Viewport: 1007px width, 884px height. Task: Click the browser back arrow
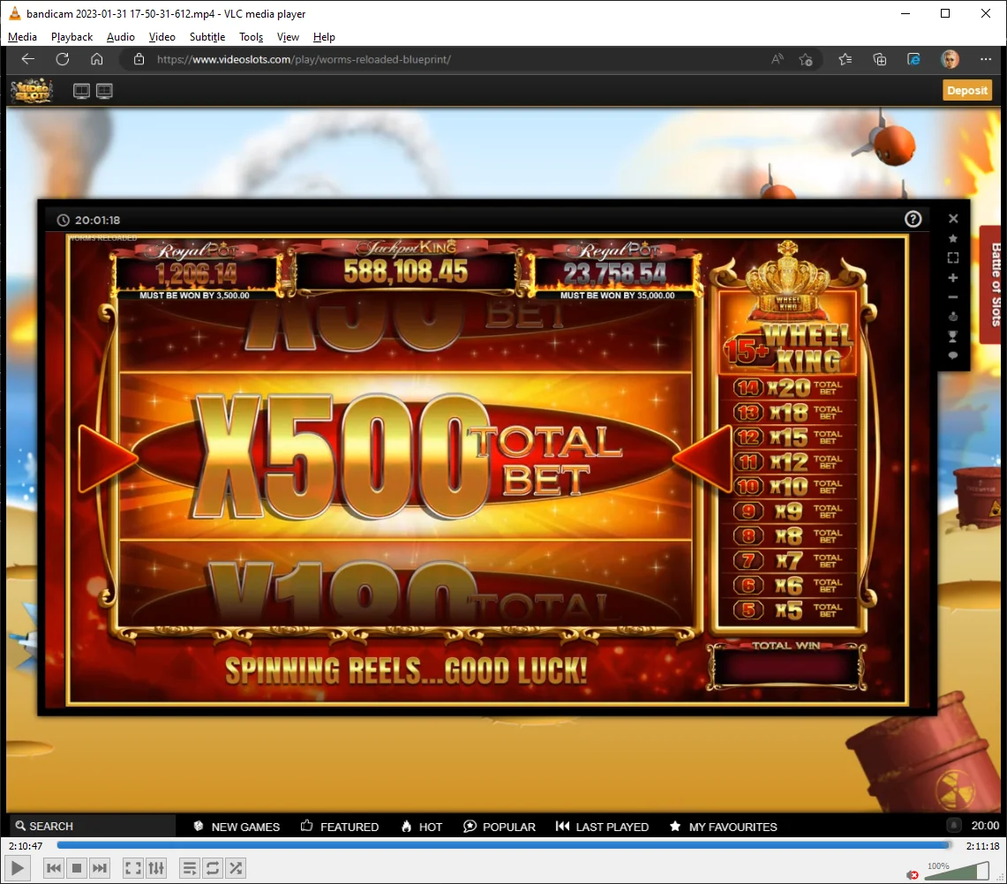(27, 59)
